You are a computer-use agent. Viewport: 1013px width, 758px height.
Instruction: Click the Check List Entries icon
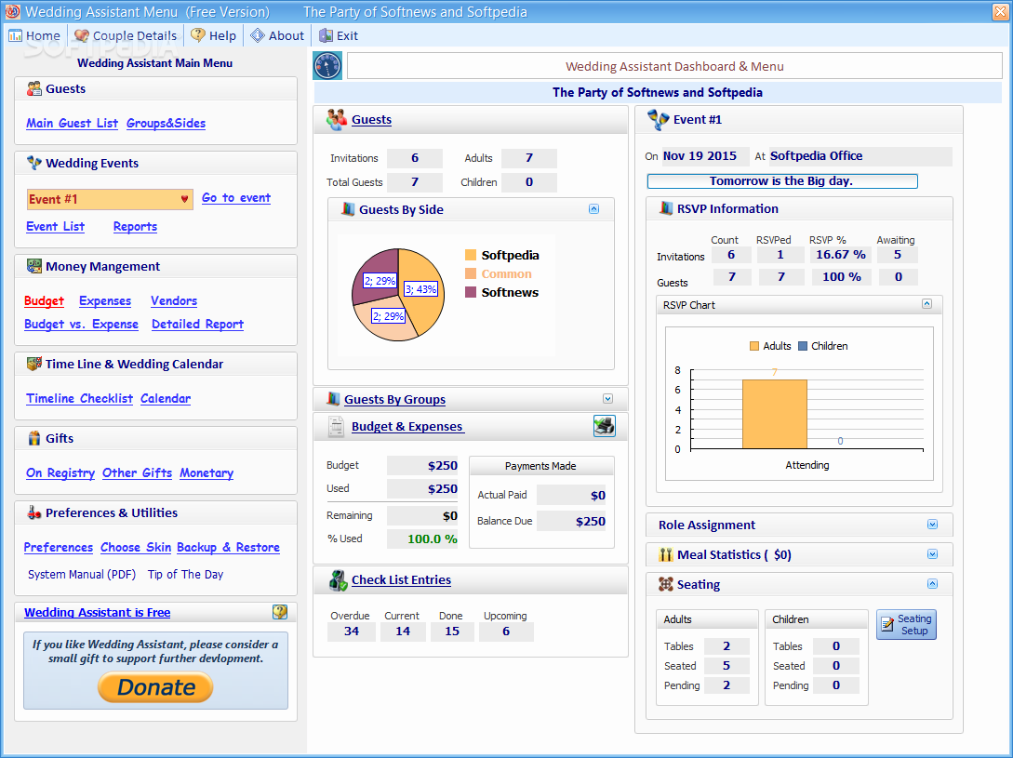(x=338, y=580)
